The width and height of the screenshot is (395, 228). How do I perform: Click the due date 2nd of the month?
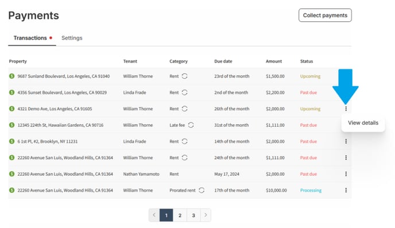[x=231, y=92]
